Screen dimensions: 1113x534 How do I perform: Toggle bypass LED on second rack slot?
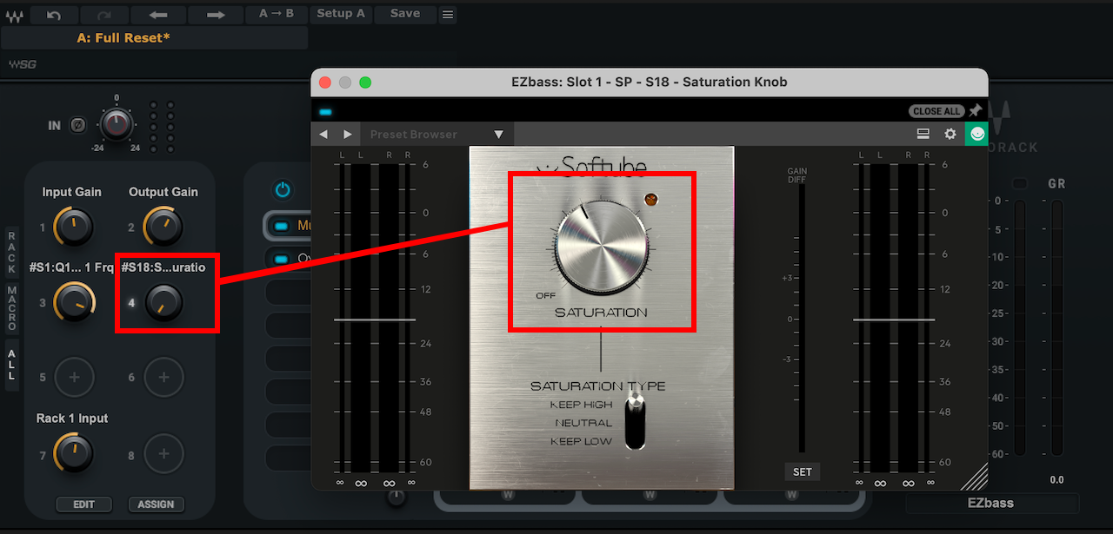(x=281, y=258)
